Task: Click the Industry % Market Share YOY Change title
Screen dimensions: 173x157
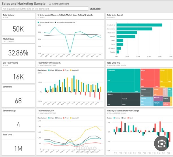Action: [x=123, y=111]
